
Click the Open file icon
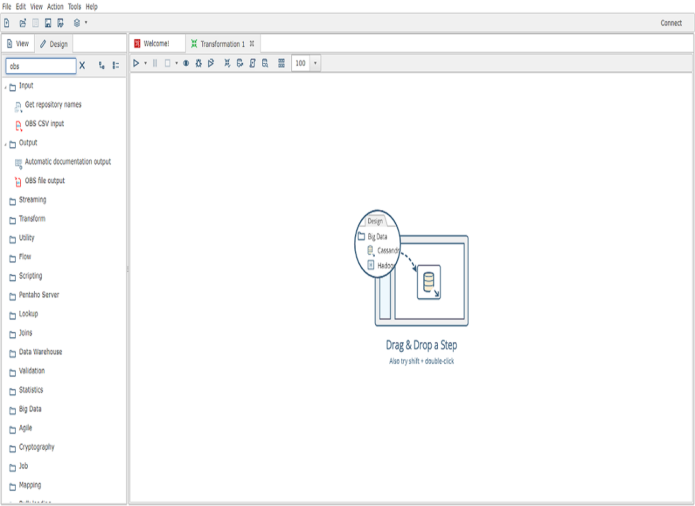click(x=23, y=23)
